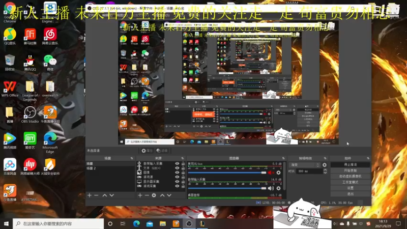Move source down with arrow in 来源 panel
407x229 pixels.
[169, 195]
